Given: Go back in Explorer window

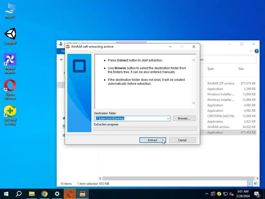Looking at the screenshot, I should tap(62, 60).
